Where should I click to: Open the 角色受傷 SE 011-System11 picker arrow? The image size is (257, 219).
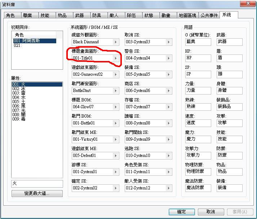(x=169, y=172)
